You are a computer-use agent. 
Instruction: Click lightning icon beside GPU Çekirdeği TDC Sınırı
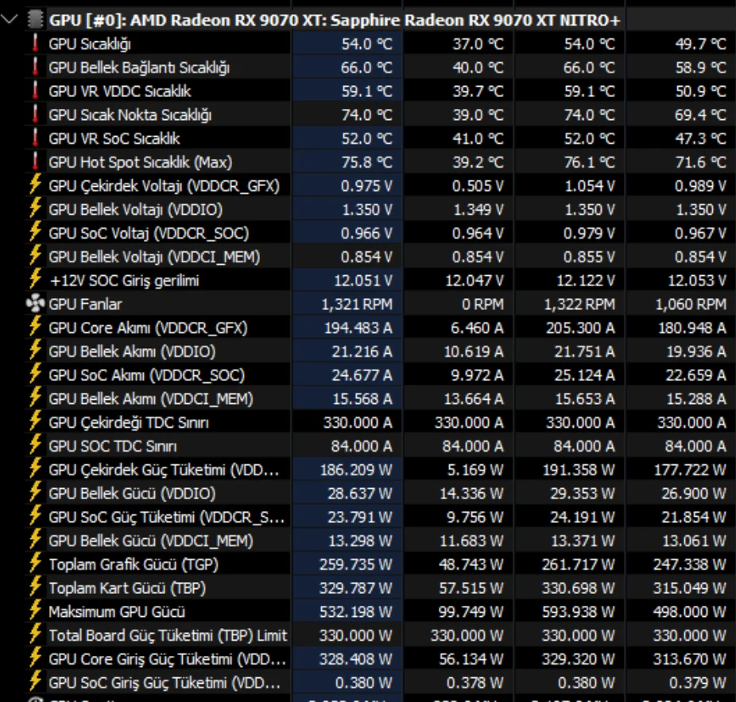[x=35, y=421]
